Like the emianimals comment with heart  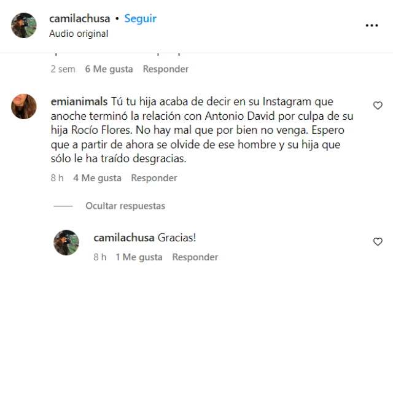(x=378, y=106)
